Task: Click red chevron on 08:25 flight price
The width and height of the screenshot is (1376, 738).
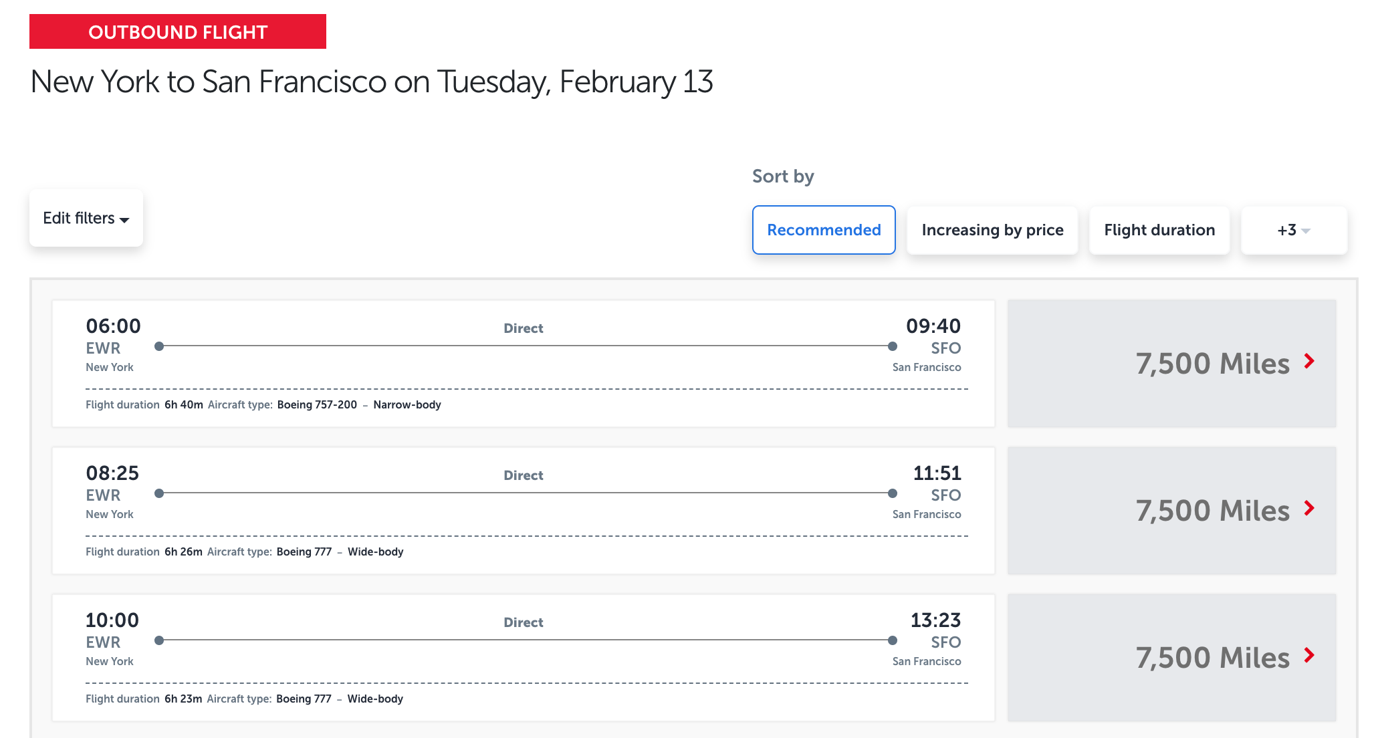Action: tap(1309, 509)
